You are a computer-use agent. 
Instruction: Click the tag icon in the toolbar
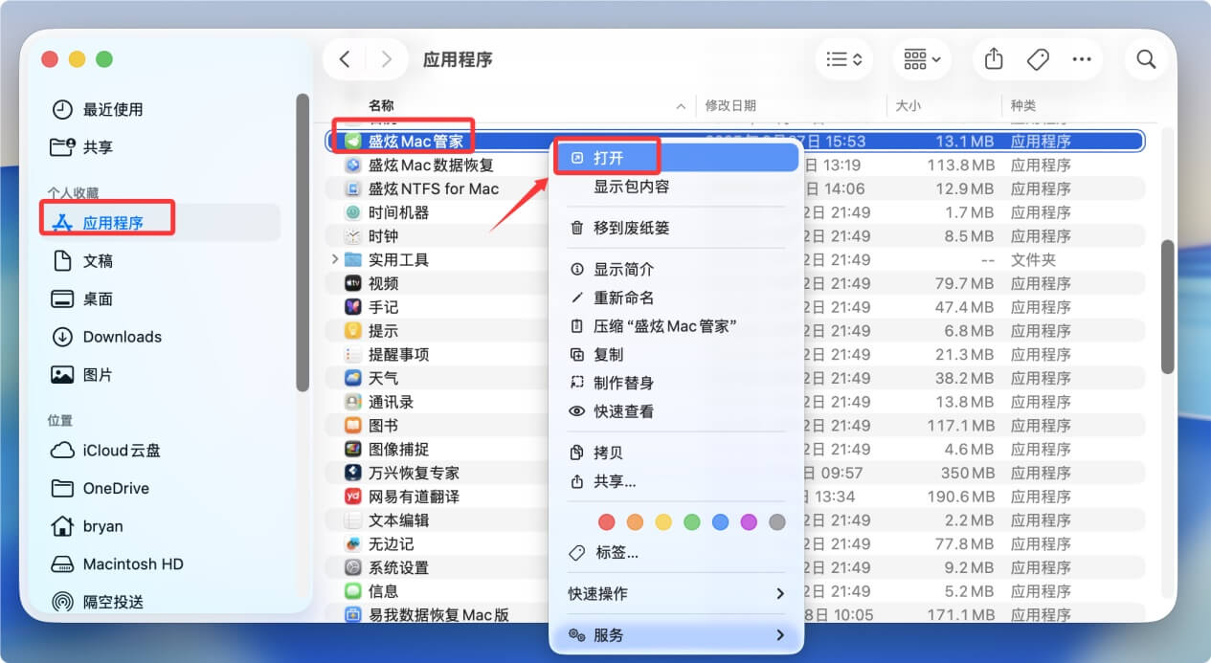click(1038, 58)
